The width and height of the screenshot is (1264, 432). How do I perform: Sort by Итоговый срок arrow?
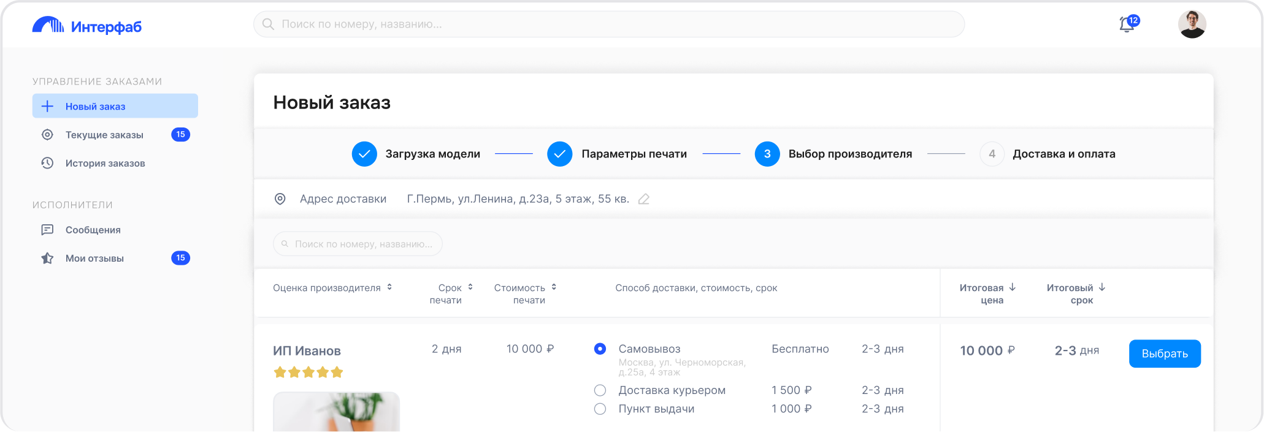[x=1102, y=287]
